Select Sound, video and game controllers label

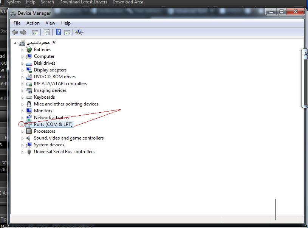coord(69,138)
